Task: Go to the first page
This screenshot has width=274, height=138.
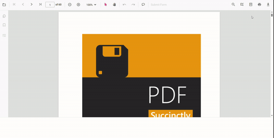Action: [x=14, y=5]
